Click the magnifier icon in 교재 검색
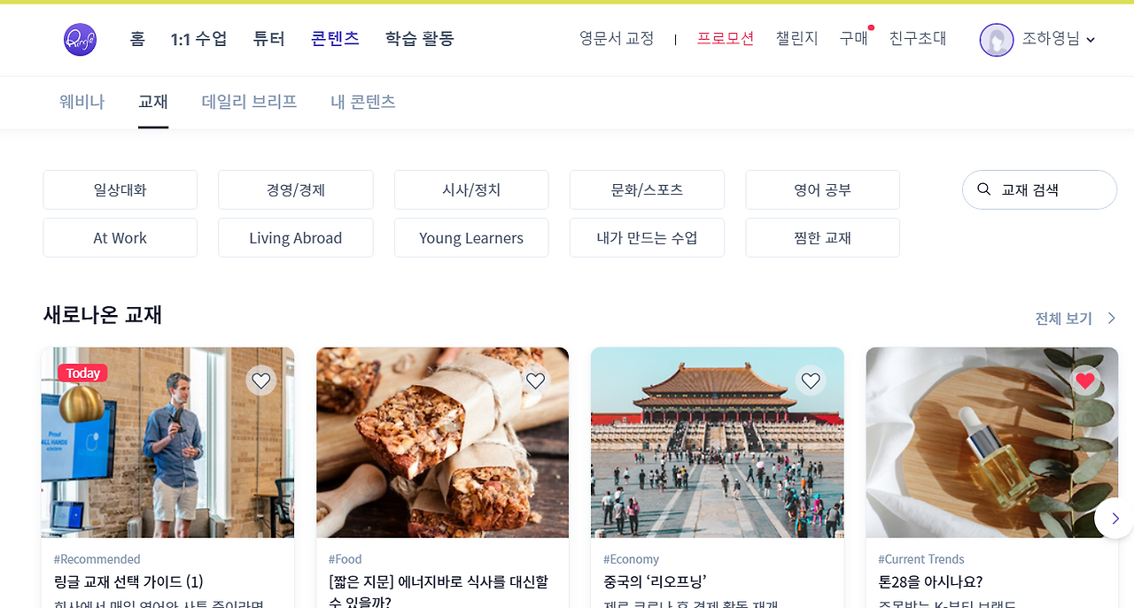 983,189
